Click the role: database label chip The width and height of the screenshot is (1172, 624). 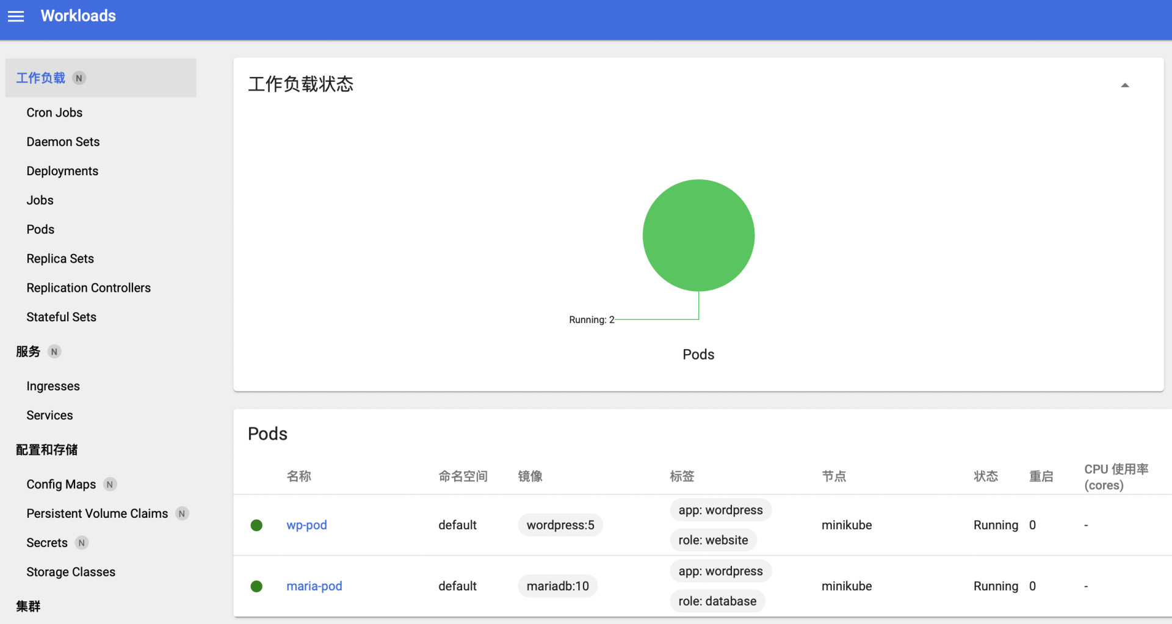click(x=718, y=601)
